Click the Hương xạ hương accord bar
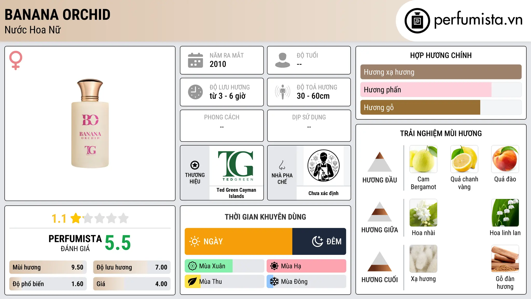531x299 pixels. 441,72
